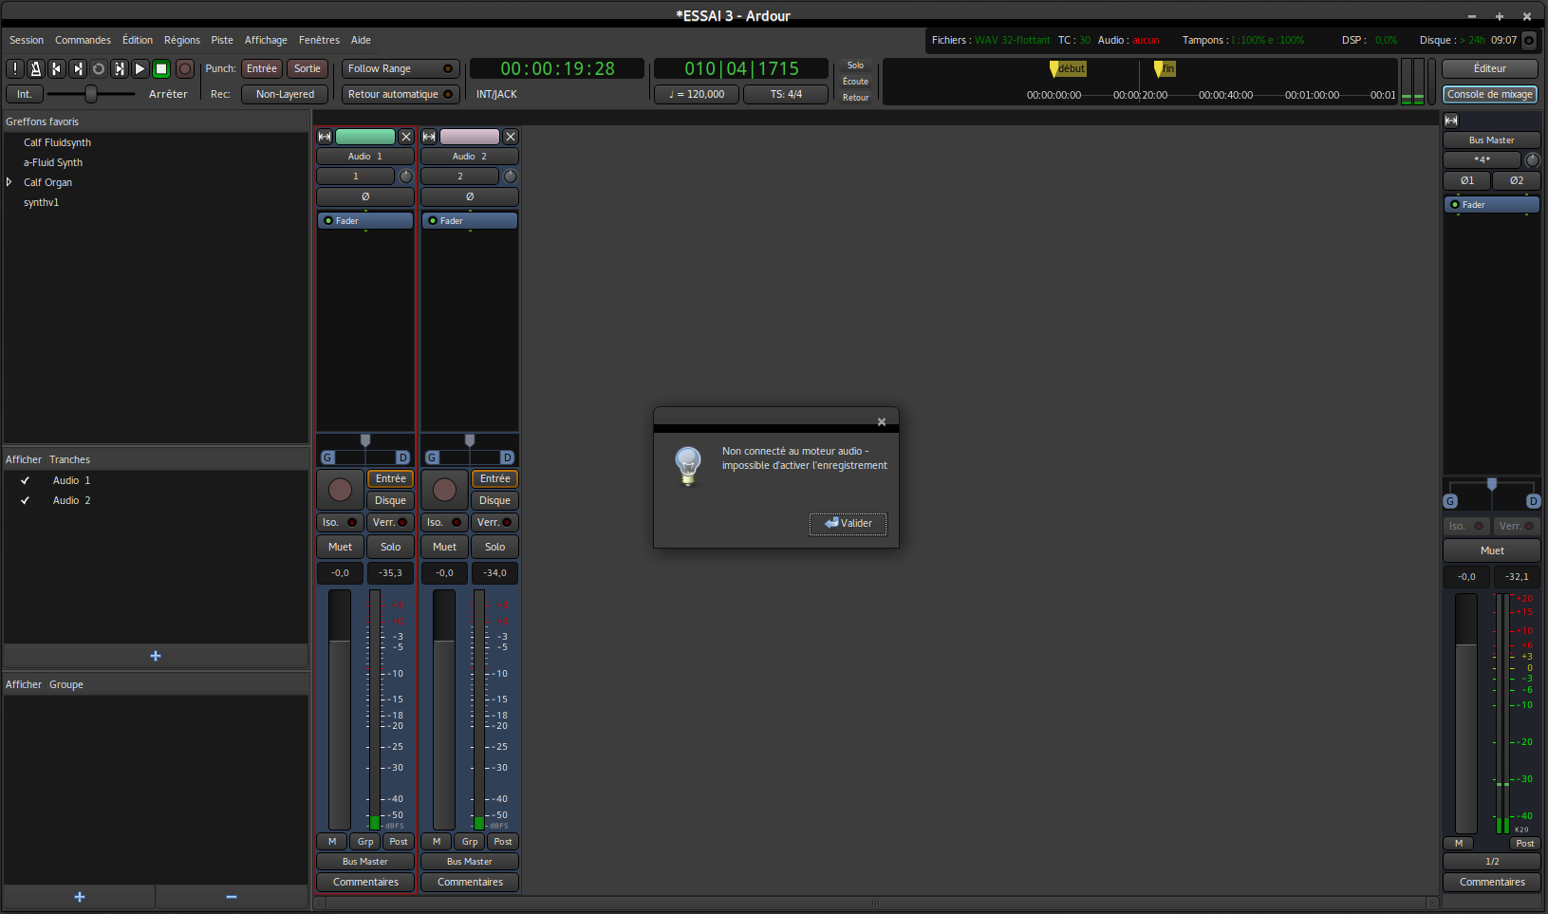Toggle visibility checkbox for Audio 2
The width and height of the screenshot is (1548, 914).
click(x=26, y=501)
